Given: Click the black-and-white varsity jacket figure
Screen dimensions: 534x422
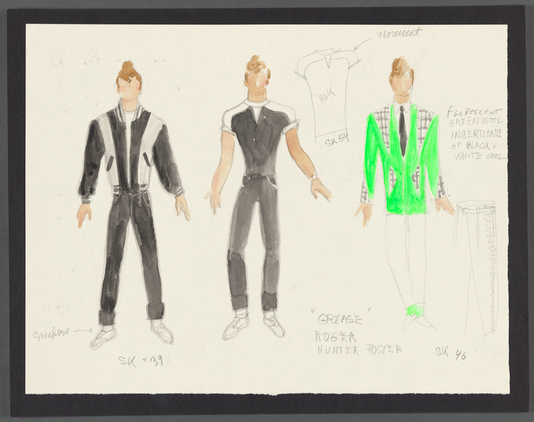Looking at the screenshot, I should [x=133, y=205].
